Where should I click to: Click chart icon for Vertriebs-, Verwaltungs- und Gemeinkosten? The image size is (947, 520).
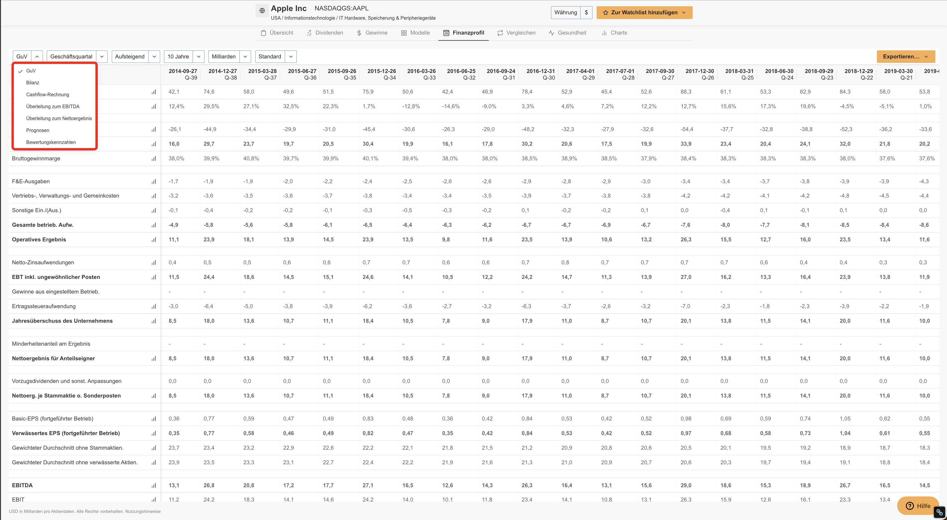[154, 196]
